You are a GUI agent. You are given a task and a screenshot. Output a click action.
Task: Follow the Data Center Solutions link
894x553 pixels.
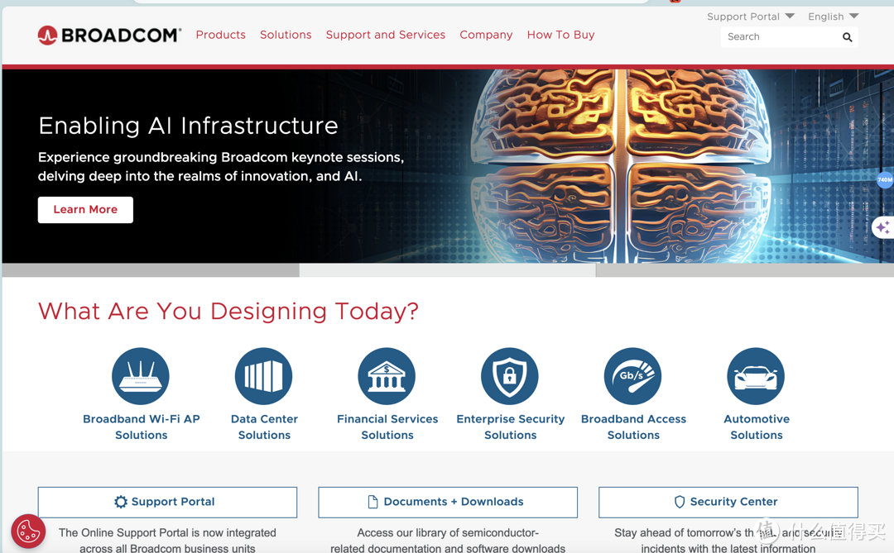pyautogui.click(x=265, y=427)
